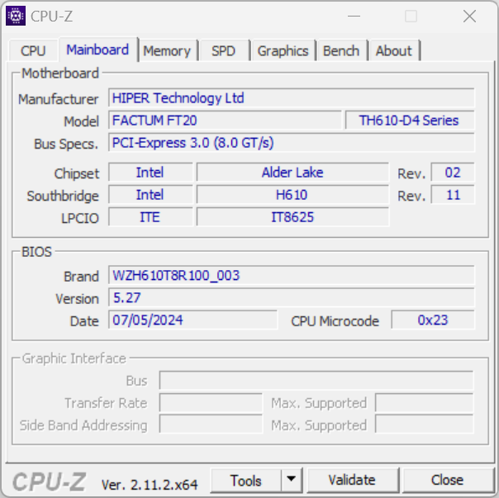Click the model field FACTUM FT20

point(225,121)
